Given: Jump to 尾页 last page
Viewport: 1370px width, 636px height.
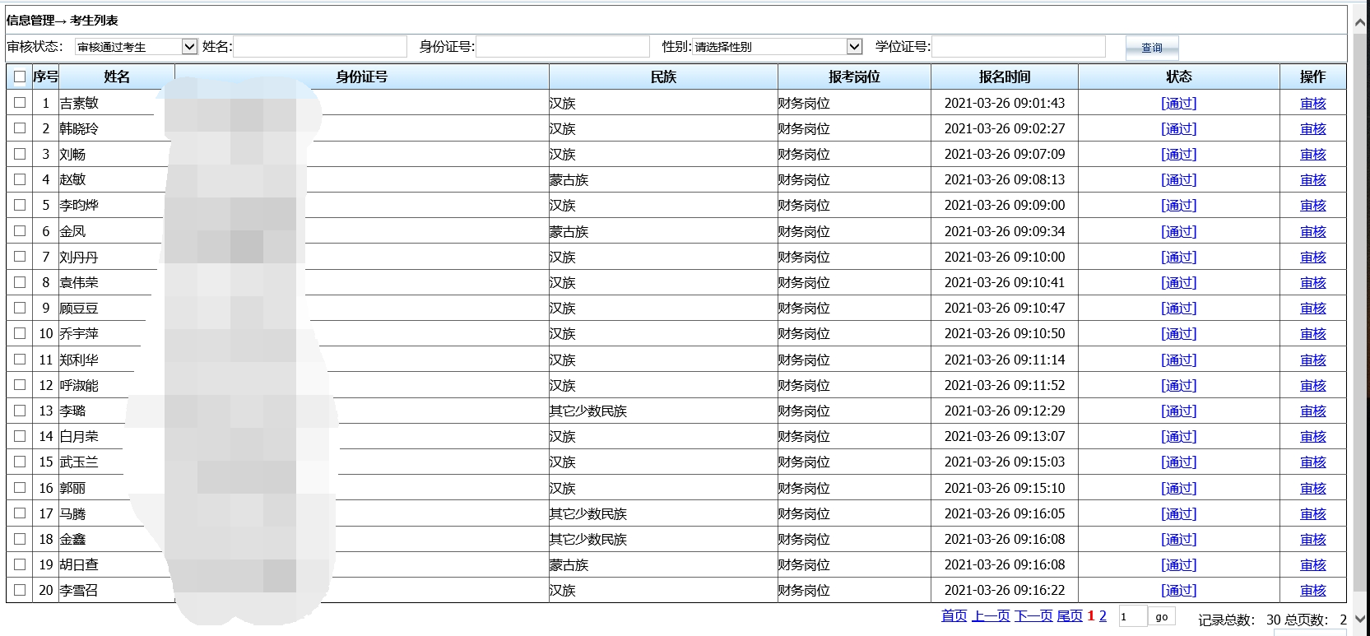Looking at the screenshot, I should point(1069,616).
